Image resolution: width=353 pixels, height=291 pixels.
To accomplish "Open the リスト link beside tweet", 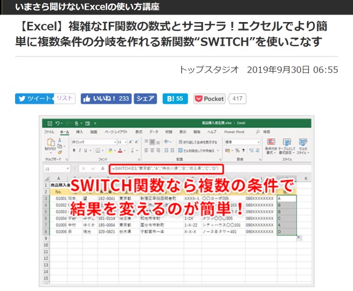I will [x=65, y=98].
